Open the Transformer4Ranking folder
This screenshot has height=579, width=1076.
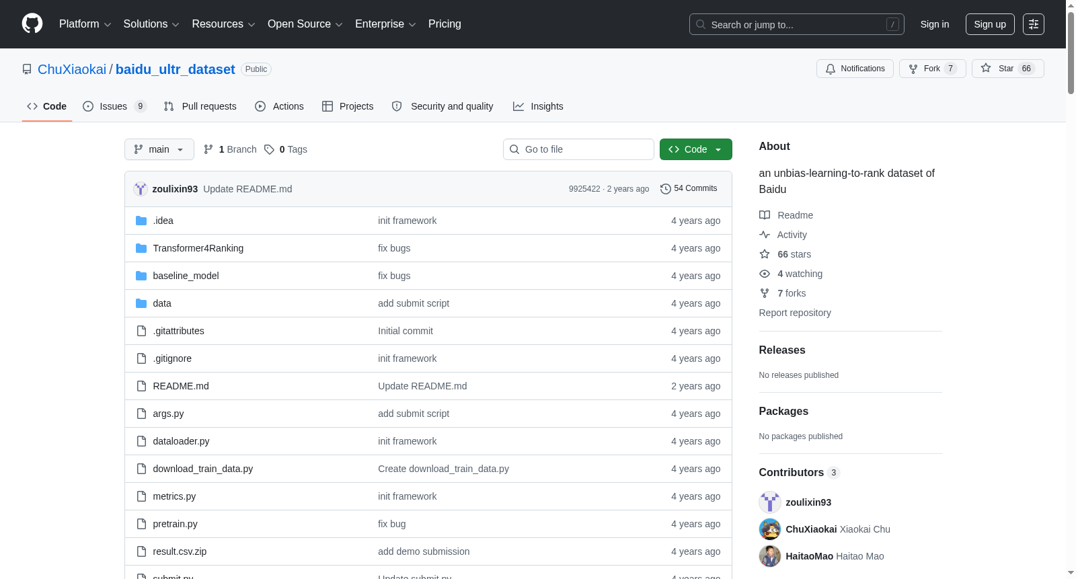[x=198, y=248]
